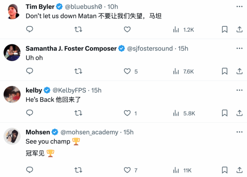247x177 pixels.
Task: View Mohsen's tweet 11K view count
Action: coord(182,170)
